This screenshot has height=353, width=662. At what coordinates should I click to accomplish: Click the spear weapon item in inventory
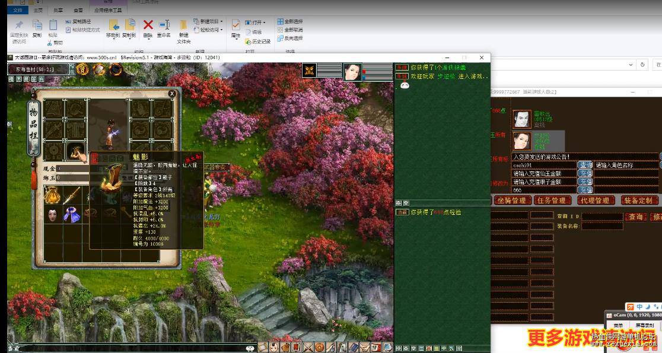pyautogui.click(x=72, y=195)
